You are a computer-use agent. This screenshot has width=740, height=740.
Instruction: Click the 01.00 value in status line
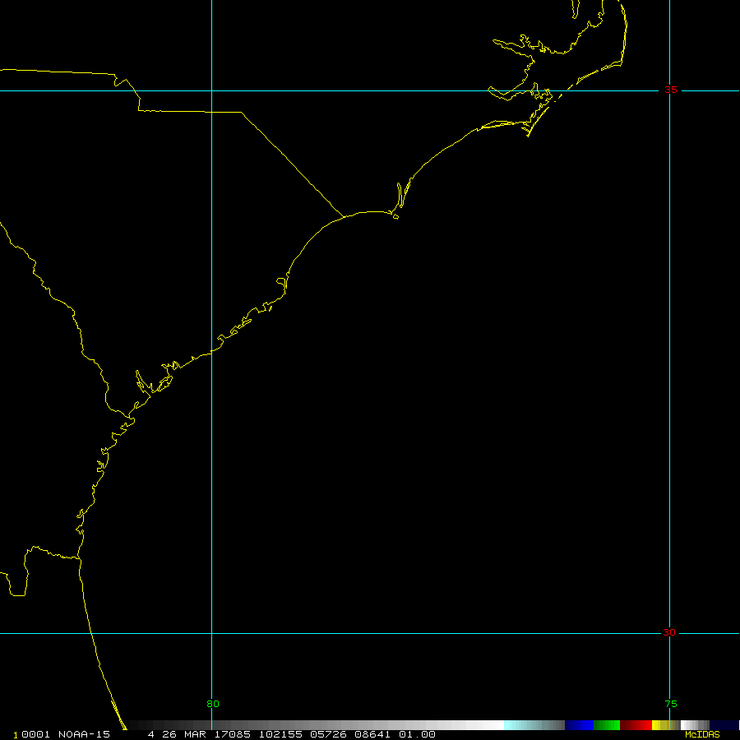417,734
